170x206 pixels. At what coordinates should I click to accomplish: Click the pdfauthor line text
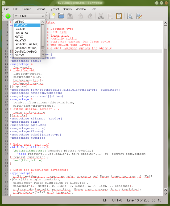coord(73,186)
